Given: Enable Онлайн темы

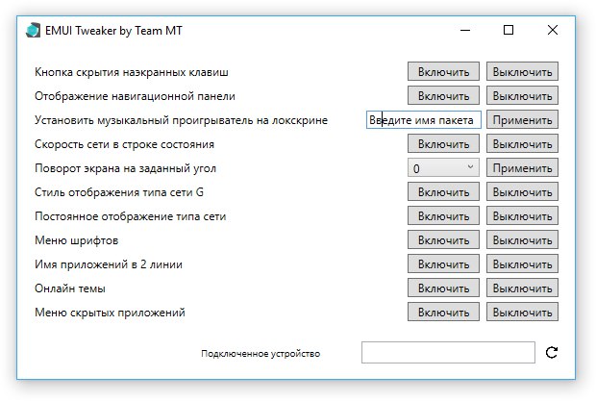Looking at the screenshot, I should [x=443, y=288].
